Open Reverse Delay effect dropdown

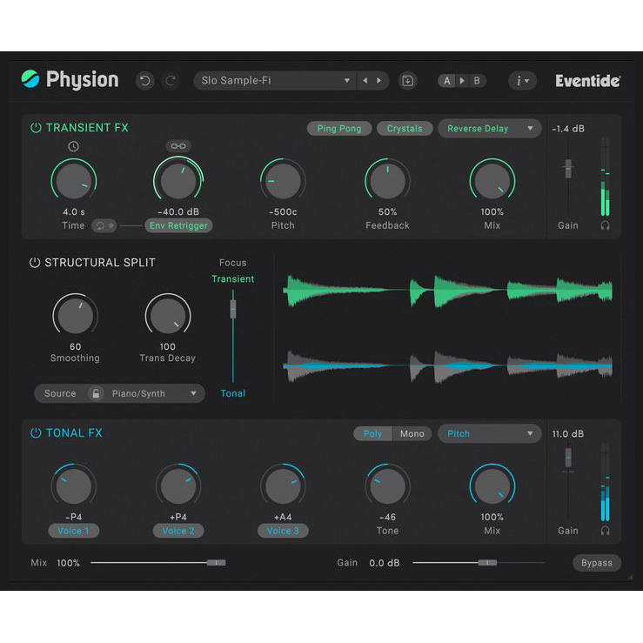(x=489, y=129)
